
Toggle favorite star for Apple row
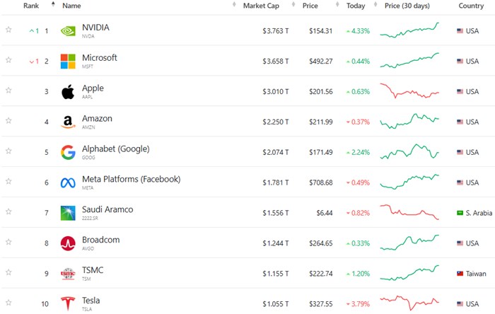(x=8, y=91)
